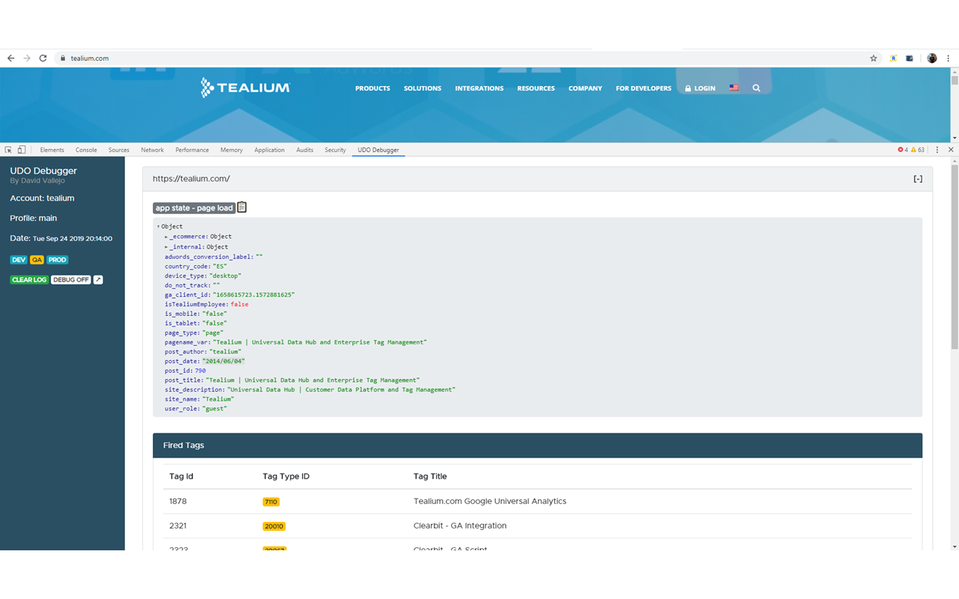Open the DevTools error count badge
This screenshot has height=599, width=959.
(903, 150)
